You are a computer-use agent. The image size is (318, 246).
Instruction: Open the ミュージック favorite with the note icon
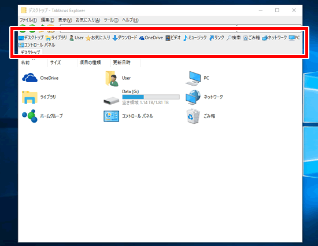(195, 38)
